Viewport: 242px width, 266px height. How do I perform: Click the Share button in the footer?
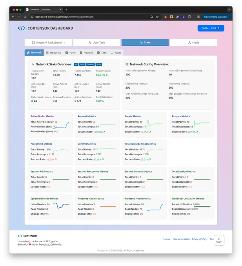coord(219,240)
